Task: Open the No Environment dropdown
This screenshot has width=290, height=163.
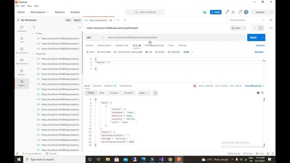Action: coord(247,20)
